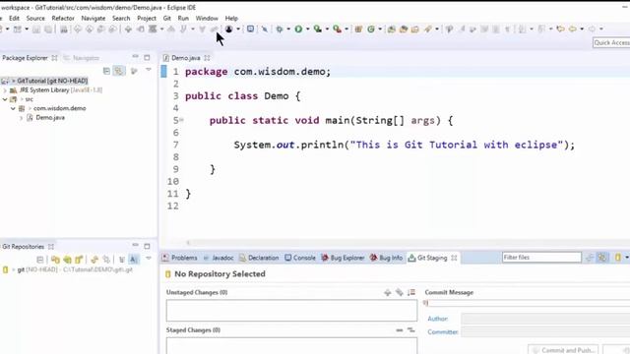Click the yellow repository icon in Git Staging toolbar
The width and height of the screenshot is (630, 354).
tap(618, 258)
